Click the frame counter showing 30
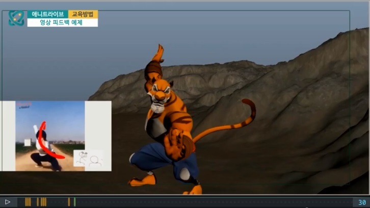 click(362, 202)
